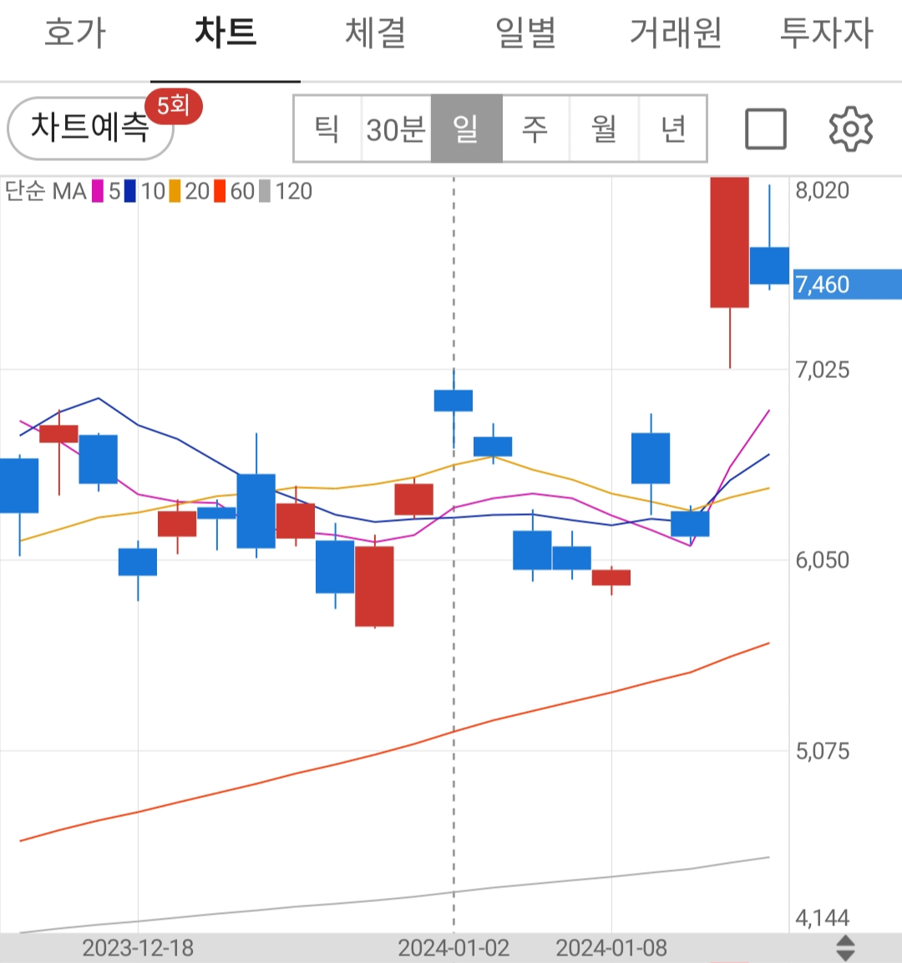Tap the 8,020 price axis label
This screenshot has width=902, height=963.
822,190
